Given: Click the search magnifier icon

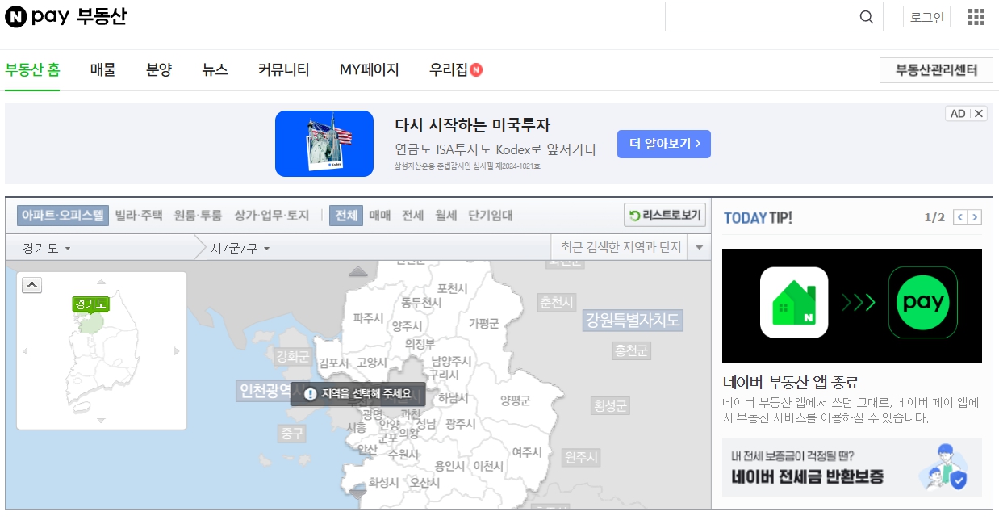Looking at the screenshot, I should click(867, 17).
